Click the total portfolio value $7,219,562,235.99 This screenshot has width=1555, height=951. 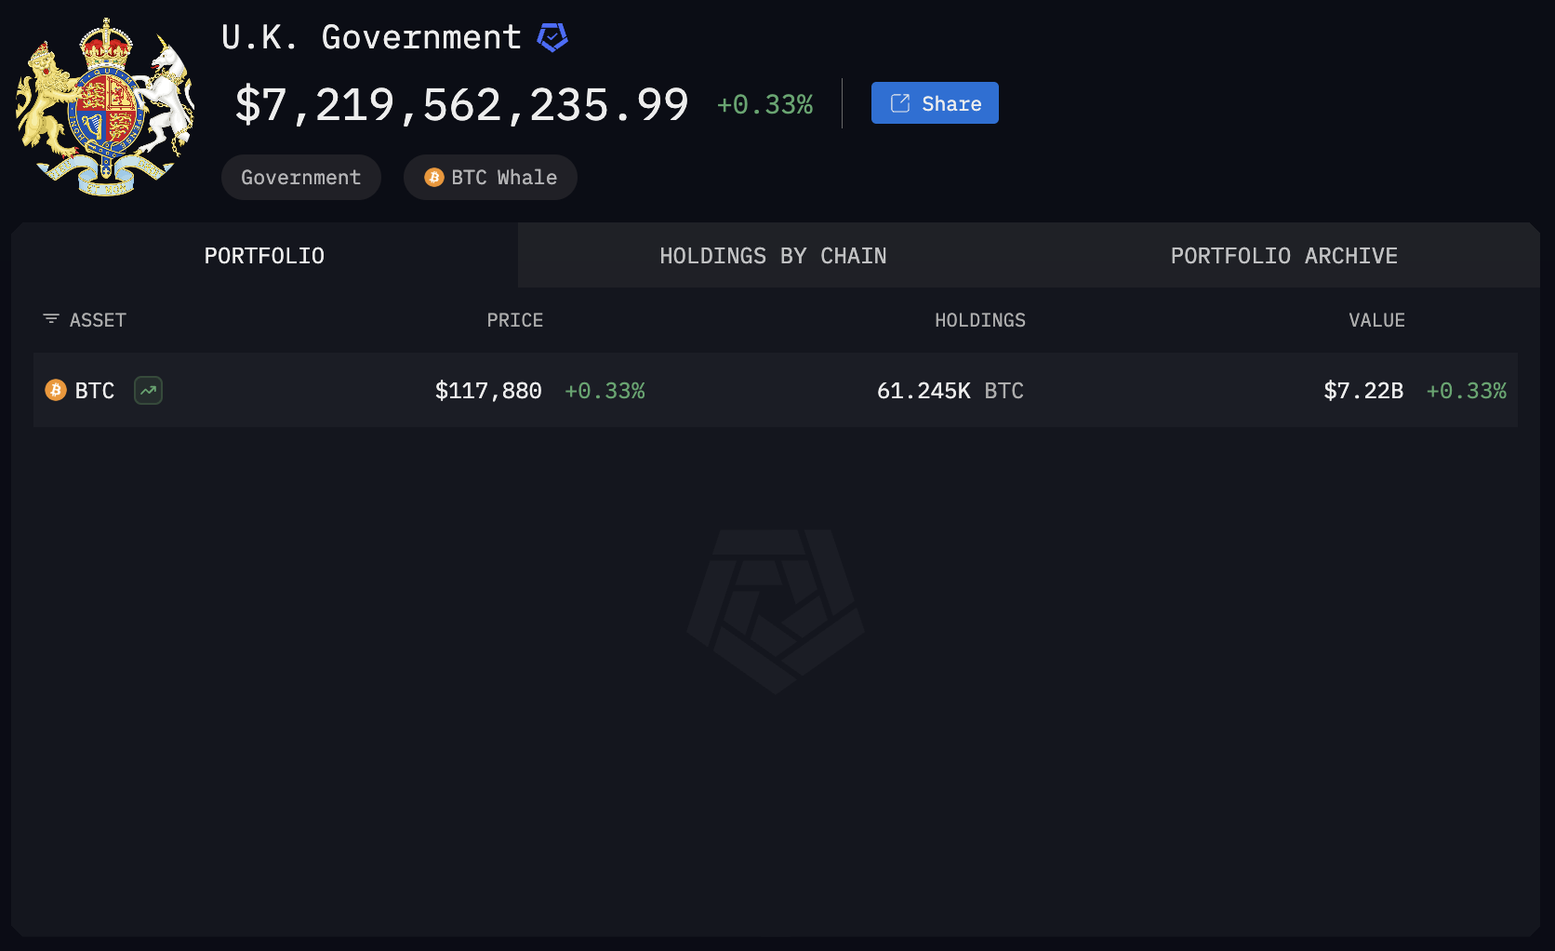tap(461, 105)
